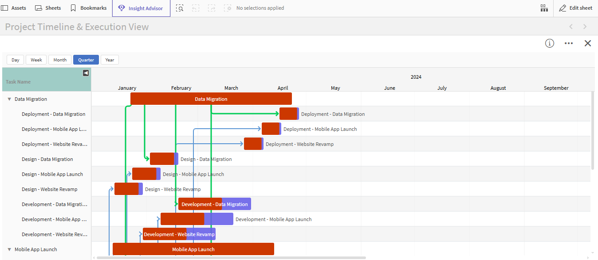Switch timeline scale to Day
598x260 pixels.
coord(16,60)
